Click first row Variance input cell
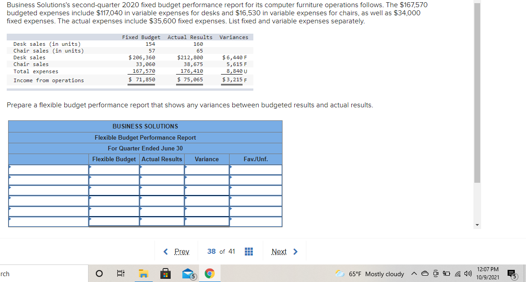This screenshot has height=282, width=526. click(x=207, y=170)
